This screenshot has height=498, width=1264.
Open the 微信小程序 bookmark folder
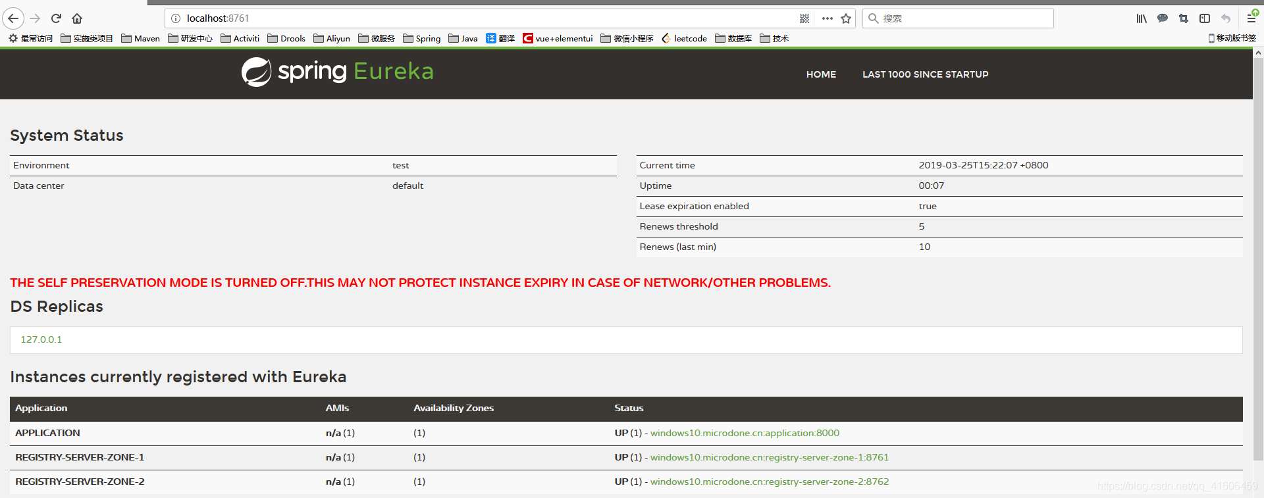coord(627,38)
